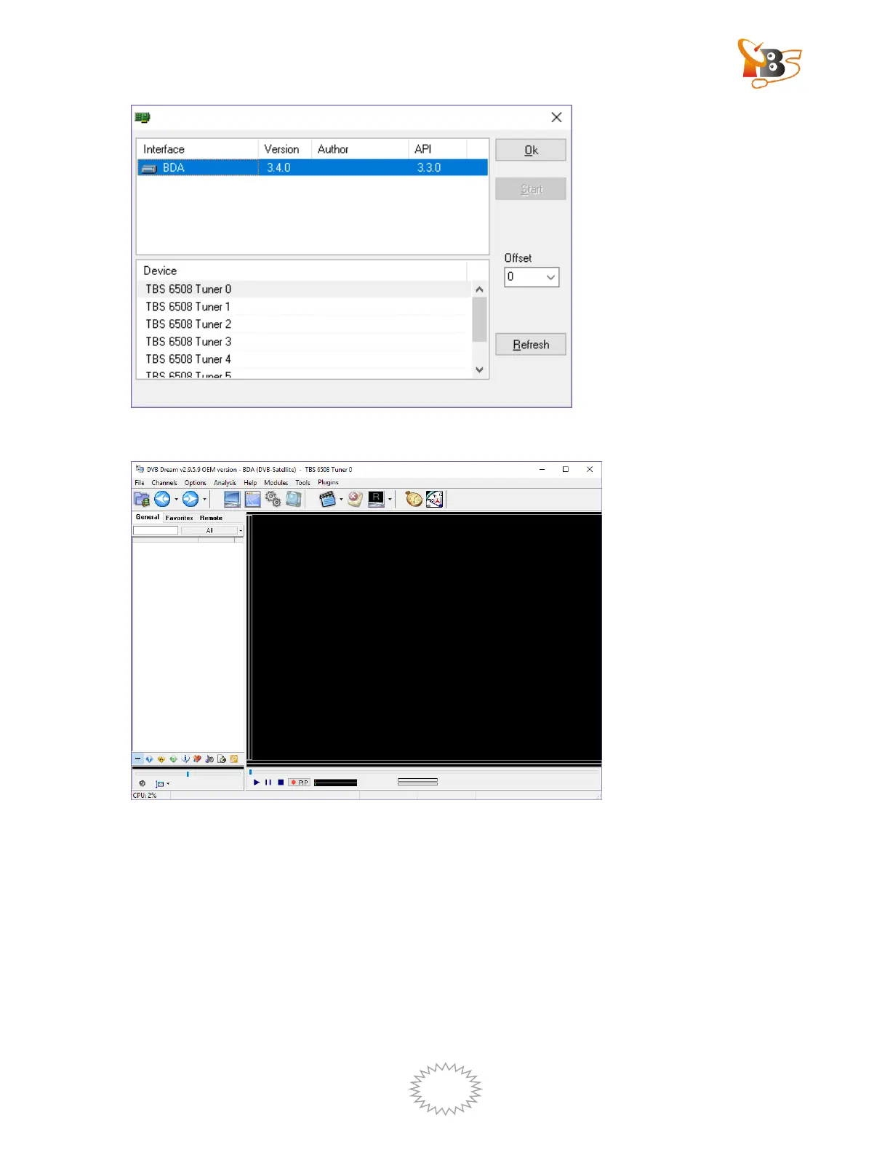Image resolution: width=890 pixels, height=1152 pixels.
Task: Open the Channels menu
Action: 164,483
